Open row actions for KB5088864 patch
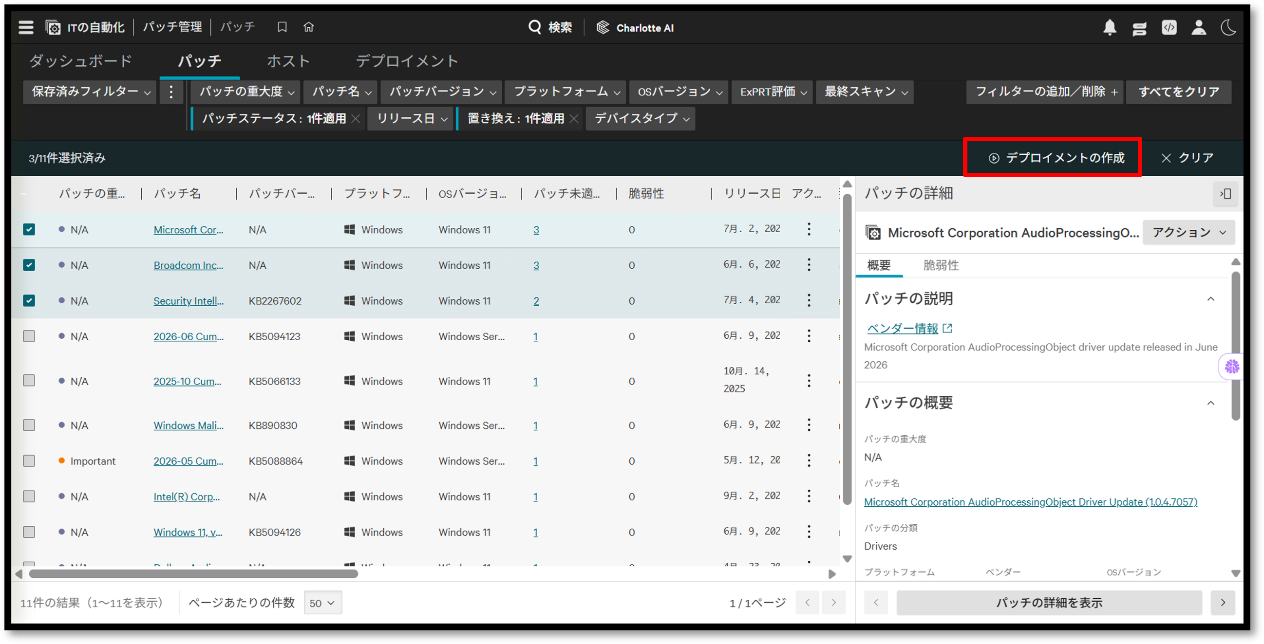Screen dimensions: 1264x644 click(809, 460)
